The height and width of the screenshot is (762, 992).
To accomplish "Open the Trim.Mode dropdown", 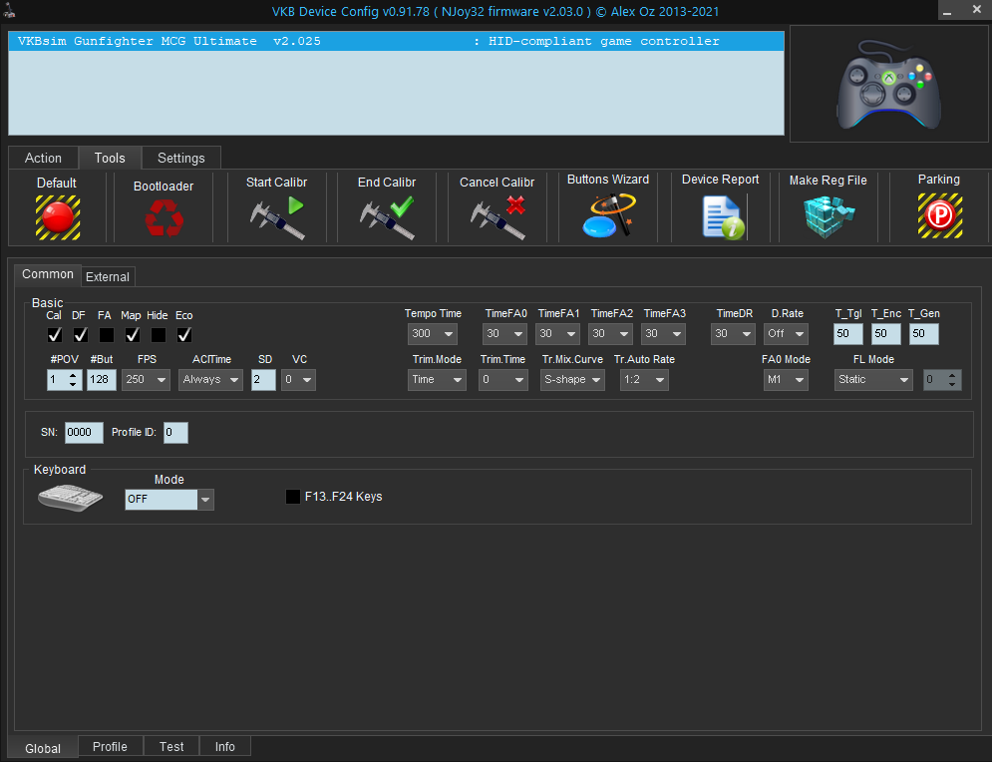I will 437,380.
